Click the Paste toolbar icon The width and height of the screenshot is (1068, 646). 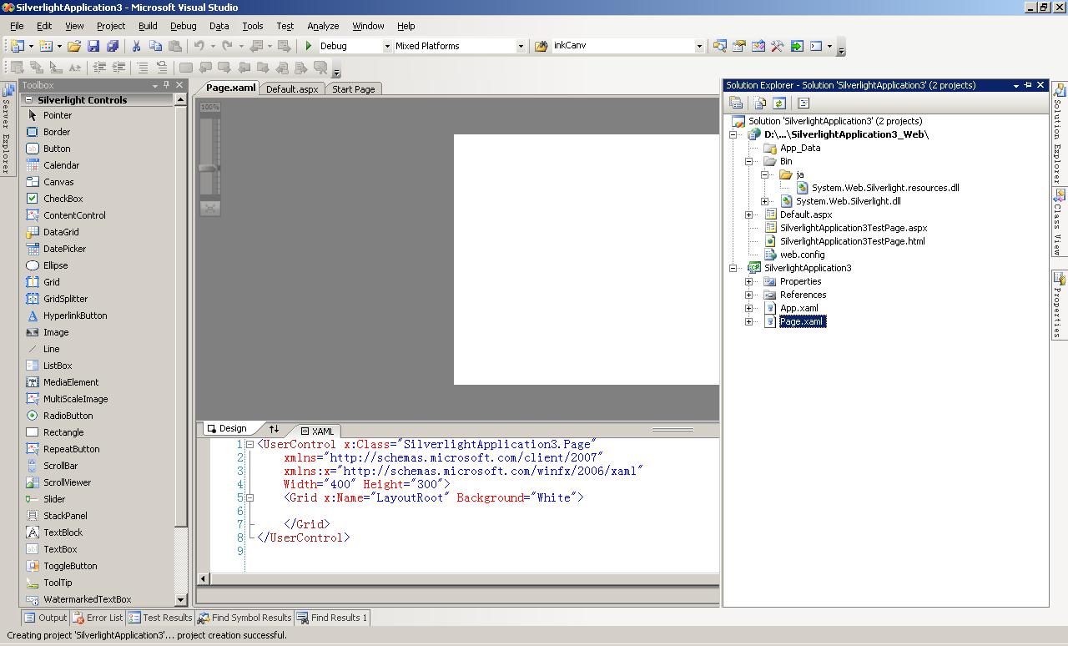pos(174,46)
